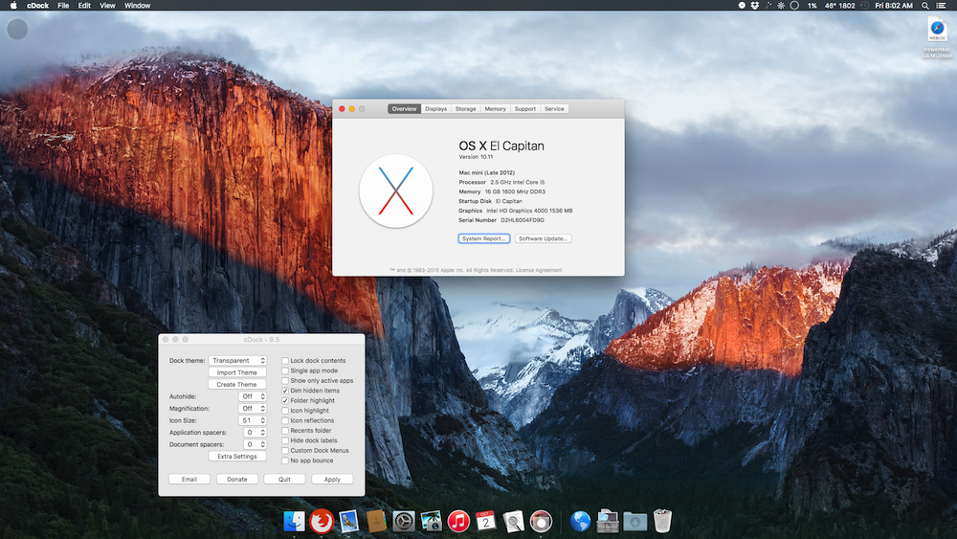Image resolution: width=957 pixels, height=539 pixels.
Task: Click Import Theme in cDock
Action: 236,372
